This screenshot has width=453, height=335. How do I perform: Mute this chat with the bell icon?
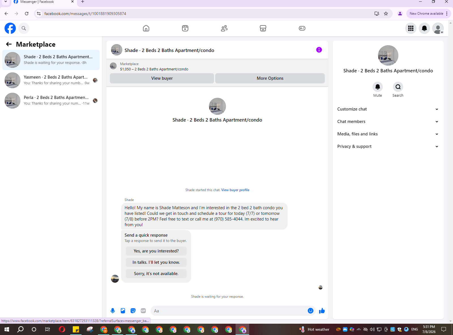coord(378,87)
